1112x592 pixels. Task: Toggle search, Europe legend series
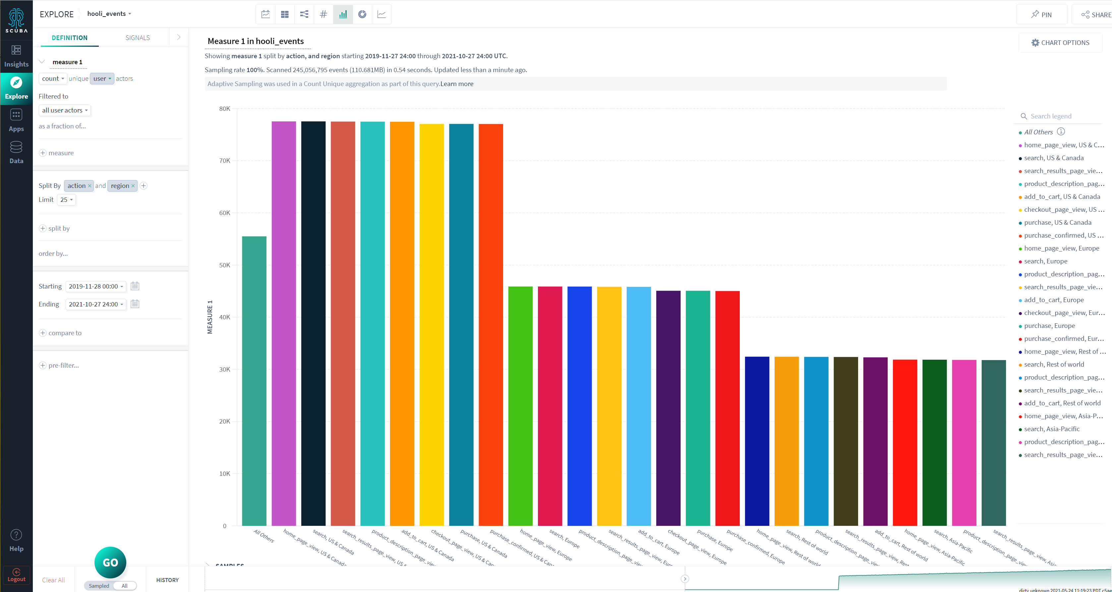tap(1043, 261)
